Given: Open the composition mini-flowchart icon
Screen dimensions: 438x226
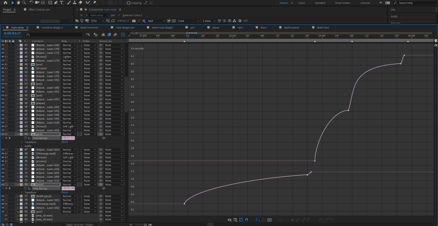Looking at the screenshot, I should [88, 35].
